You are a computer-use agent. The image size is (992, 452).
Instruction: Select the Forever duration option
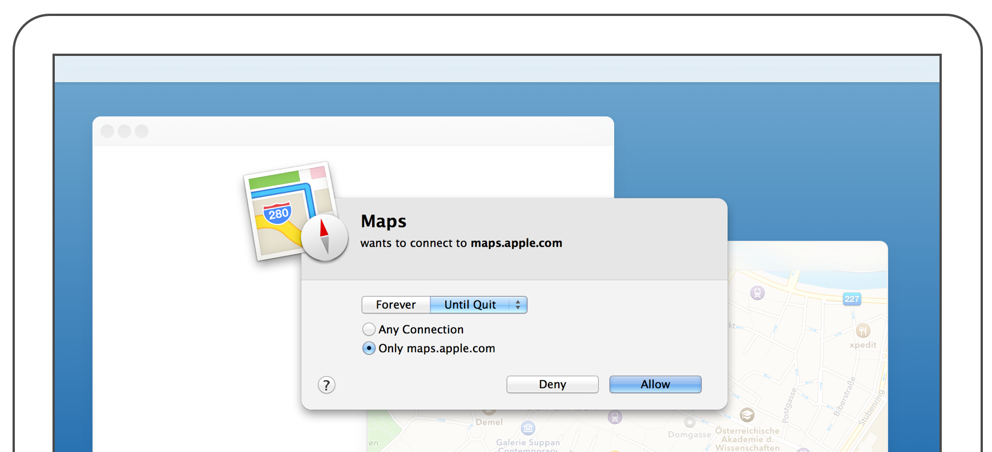pos(396,305)
